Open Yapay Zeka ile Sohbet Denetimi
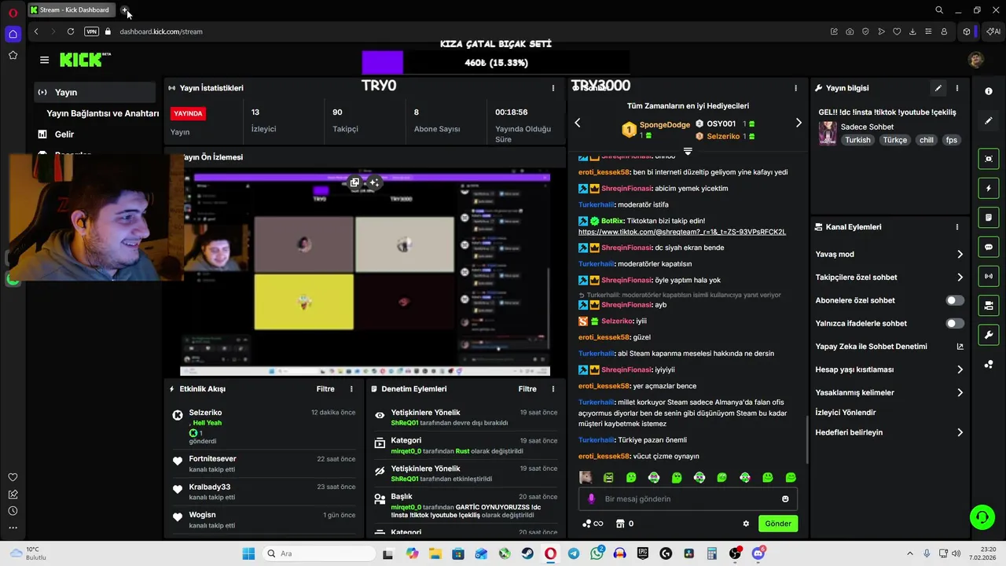1006x566 pixels. coord(889,347)
